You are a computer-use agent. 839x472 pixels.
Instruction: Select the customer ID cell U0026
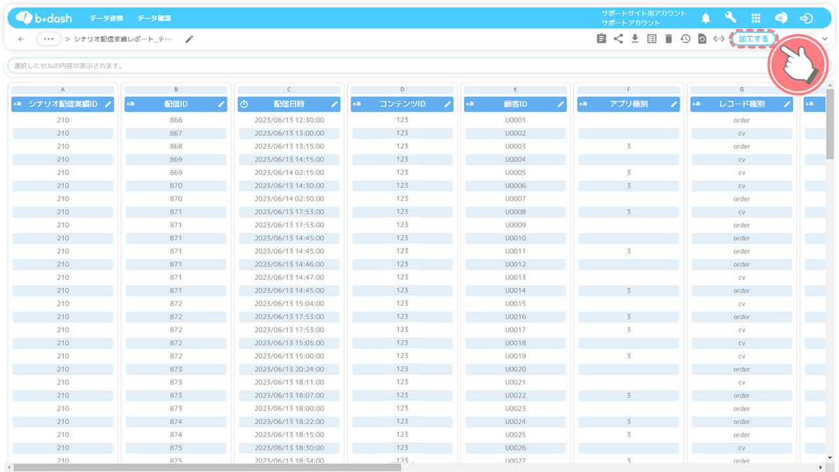515,448
